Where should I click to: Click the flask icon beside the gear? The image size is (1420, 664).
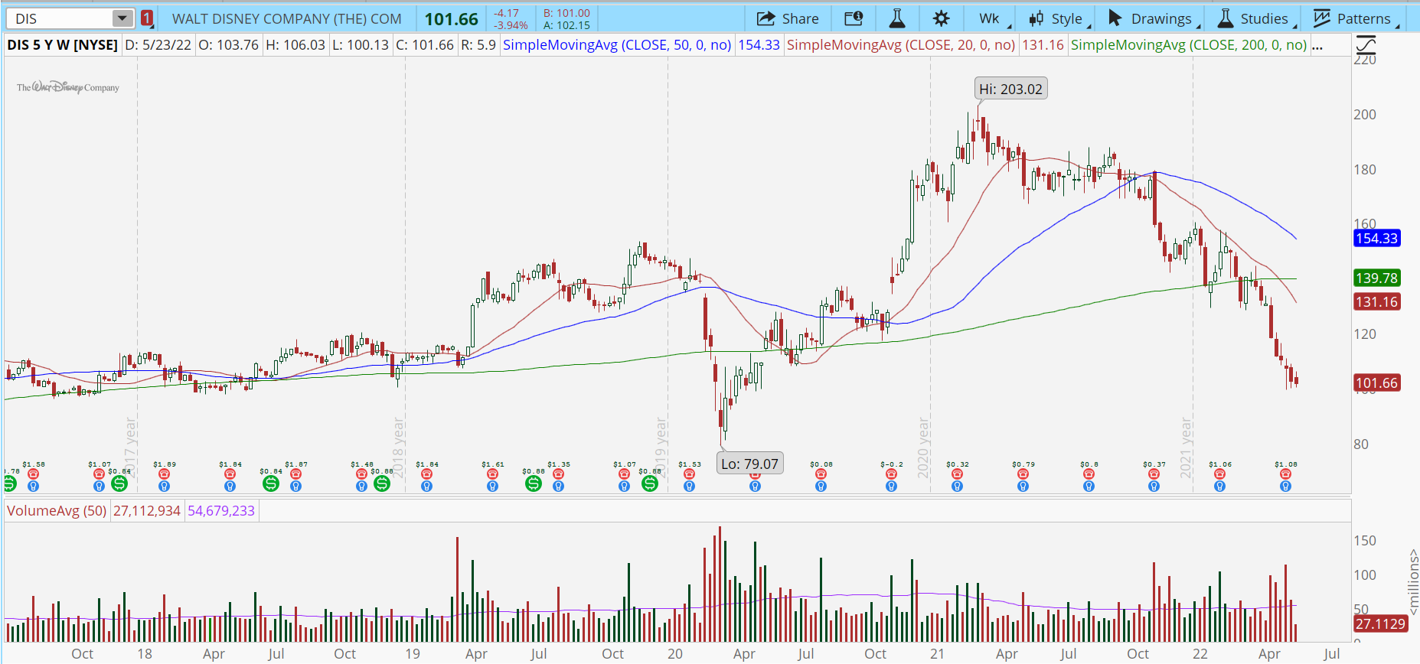pos(897,18)
